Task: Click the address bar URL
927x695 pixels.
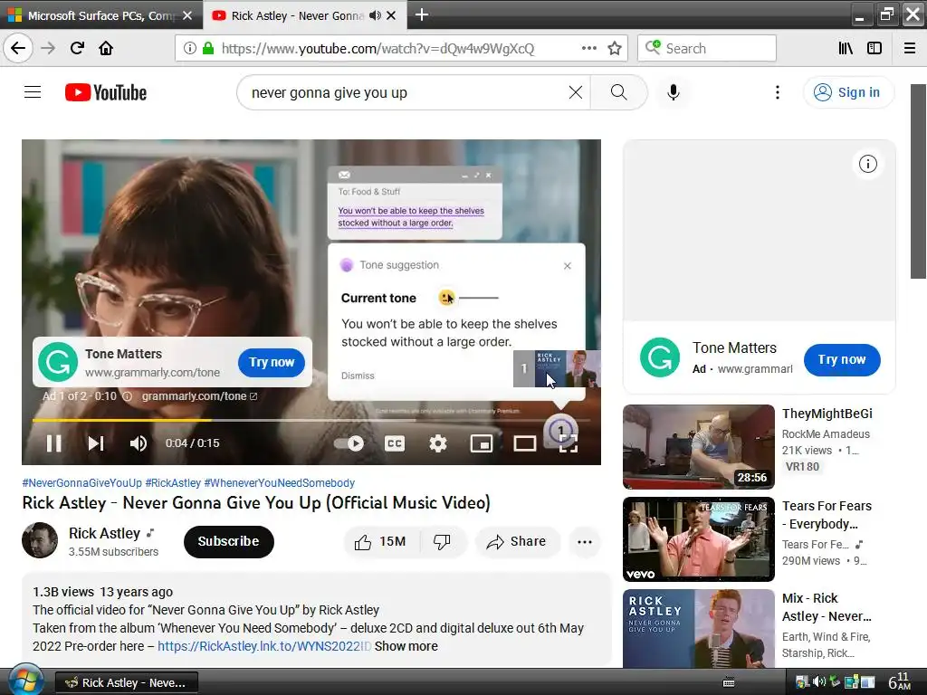Action: [378, 49]
